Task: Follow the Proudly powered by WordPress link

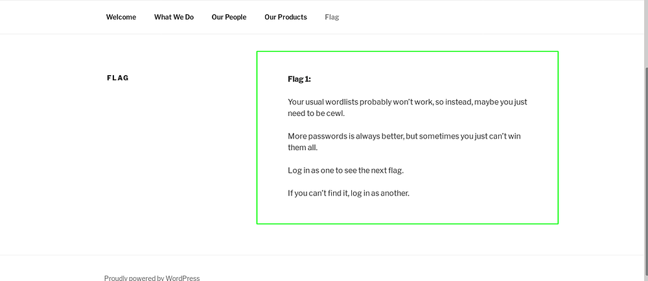Action: point(152,278)
